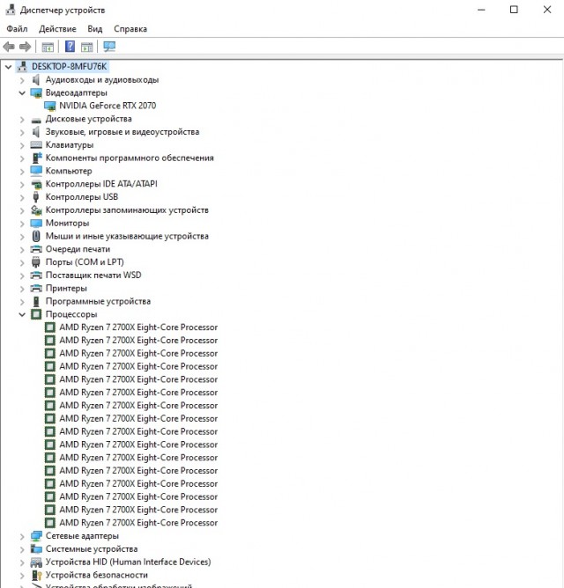Select the Устройства безопасности label
Viewport: 564px width, 588px height.
(x=97, y=575)
